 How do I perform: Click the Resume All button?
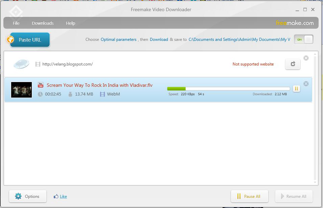pos(294,196)
